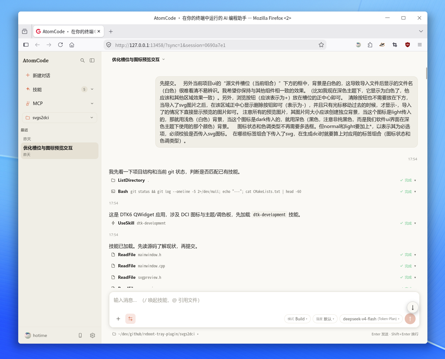This screenshot has width=445, height=359.
Task: Open a new Firefox tab
Action: (111, 31)
